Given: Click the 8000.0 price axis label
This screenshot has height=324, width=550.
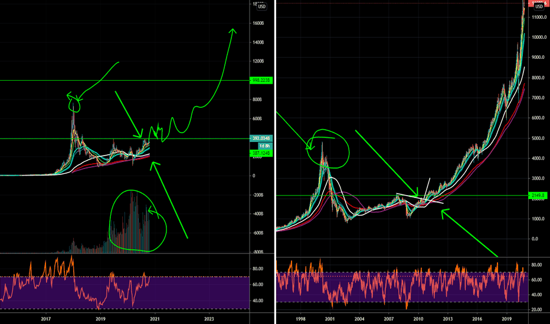Looking at the screenshot, I should [x=538, y=78].
